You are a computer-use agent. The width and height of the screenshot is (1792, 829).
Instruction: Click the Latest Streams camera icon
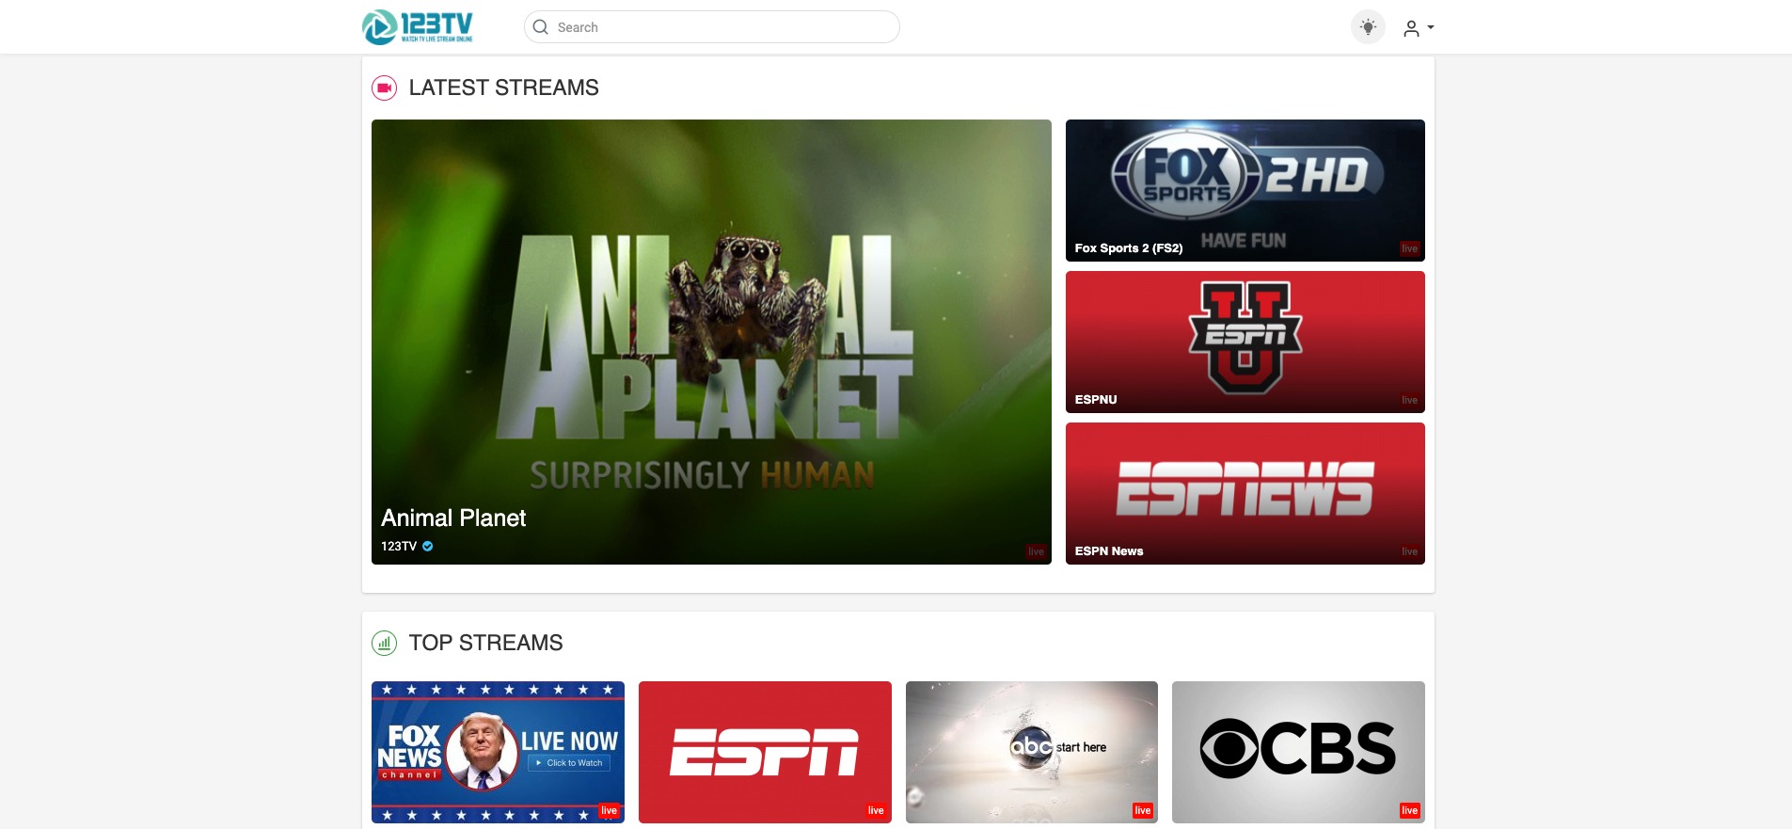[384, 88]
